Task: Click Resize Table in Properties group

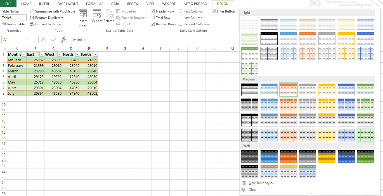Action: click(14, 24)
